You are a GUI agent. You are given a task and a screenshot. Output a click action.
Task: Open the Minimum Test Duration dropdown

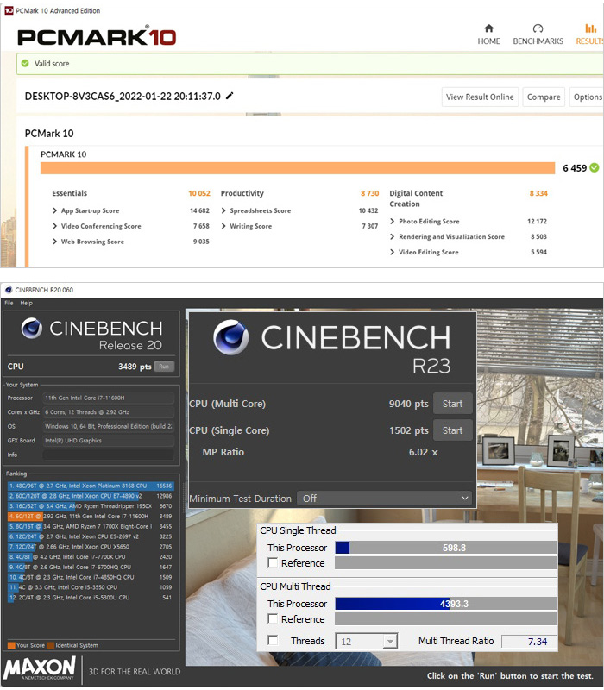coord(384,499)
